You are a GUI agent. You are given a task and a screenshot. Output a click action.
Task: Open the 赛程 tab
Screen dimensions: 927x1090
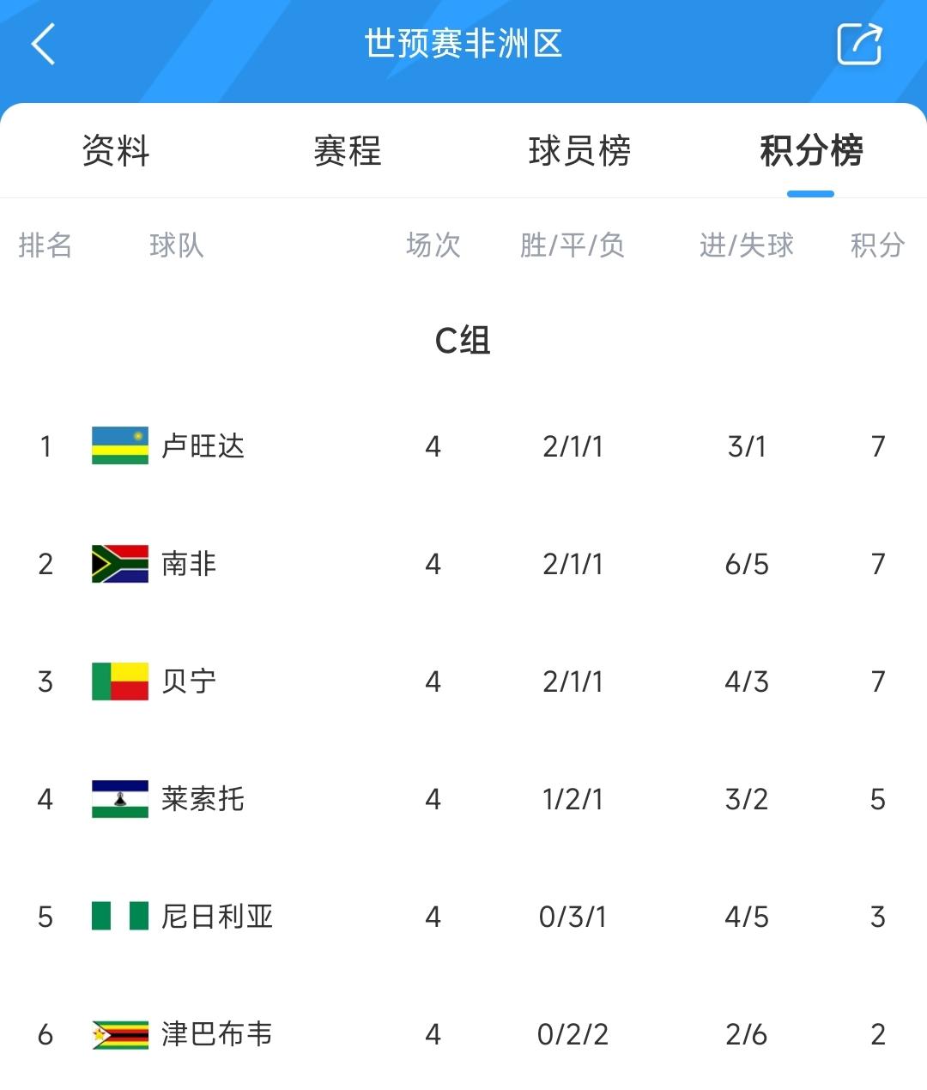[x=348, y=151]
